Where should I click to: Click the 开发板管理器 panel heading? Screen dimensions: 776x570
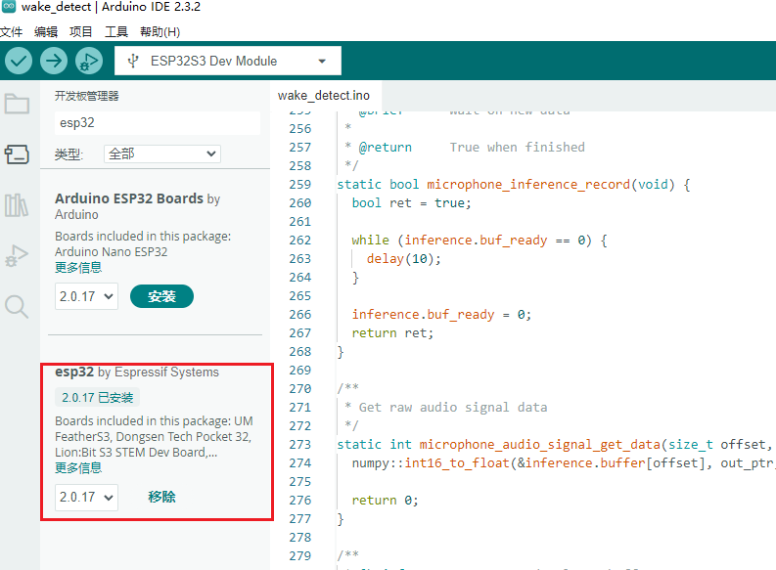[87, 96]
